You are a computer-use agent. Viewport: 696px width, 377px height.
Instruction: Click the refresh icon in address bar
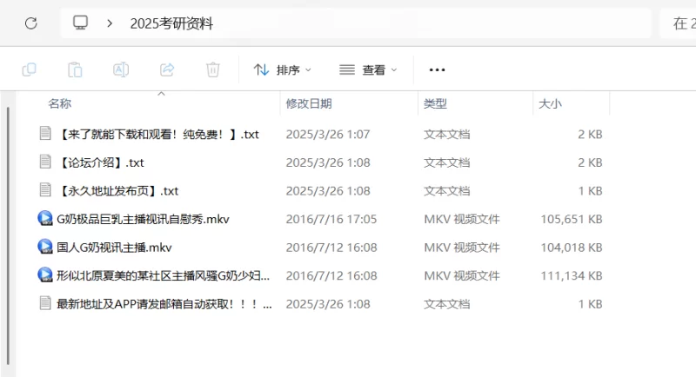(x=31, y=23)
